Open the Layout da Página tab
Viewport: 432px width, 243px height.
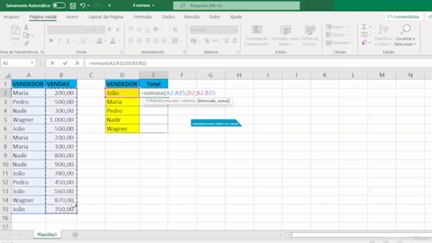tap(106, 17)
